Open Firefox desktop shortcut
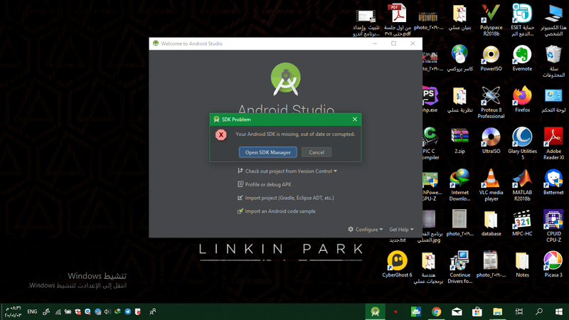Image resolution: width=569 pixels, height=320 pixels. click(522, 100)
